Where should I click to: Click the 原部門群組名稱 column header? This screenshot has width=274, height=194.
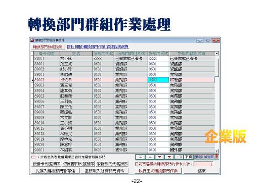click(131, 54)
